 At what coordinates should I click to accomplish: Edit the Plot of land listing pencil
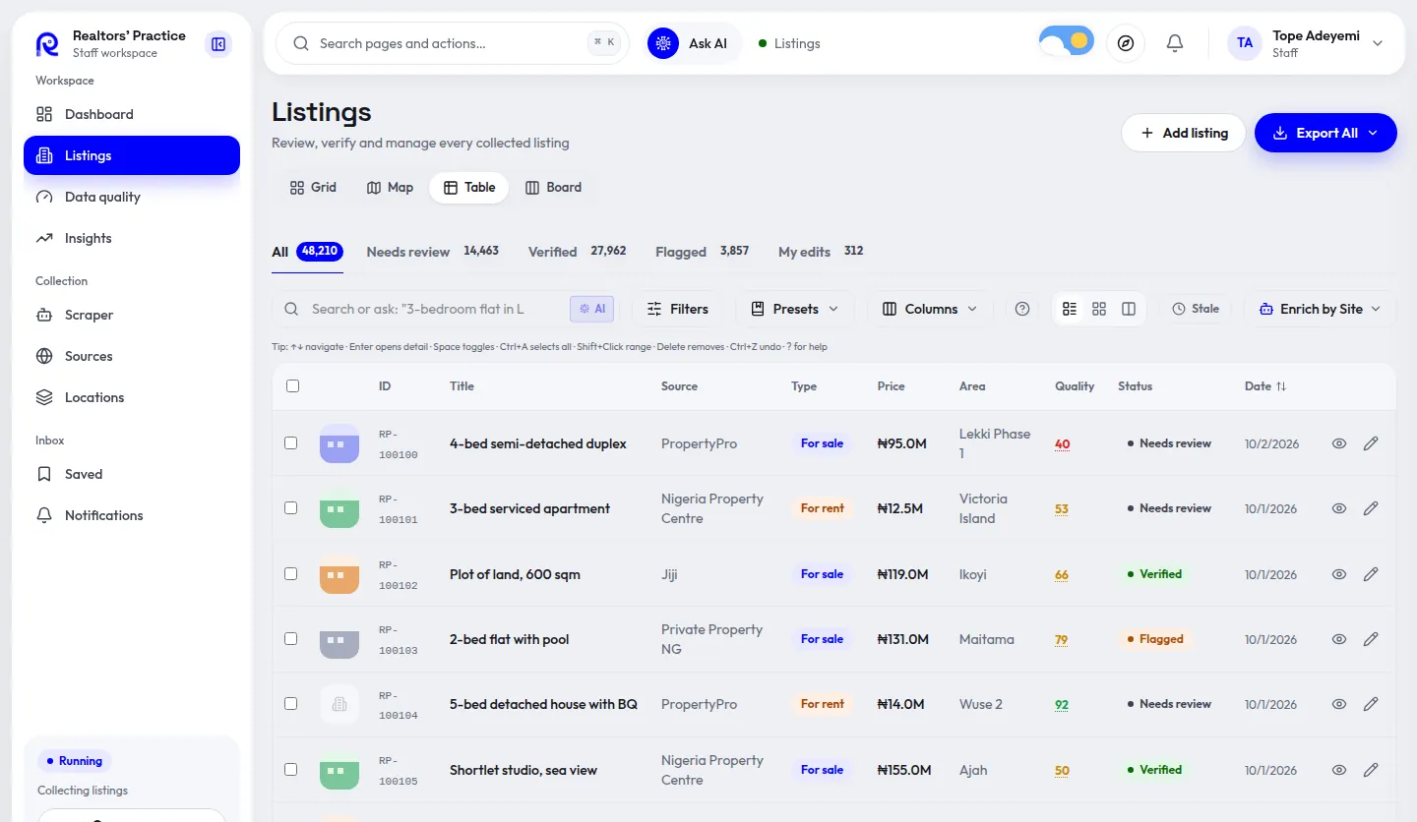click(x=1371, y=574)
